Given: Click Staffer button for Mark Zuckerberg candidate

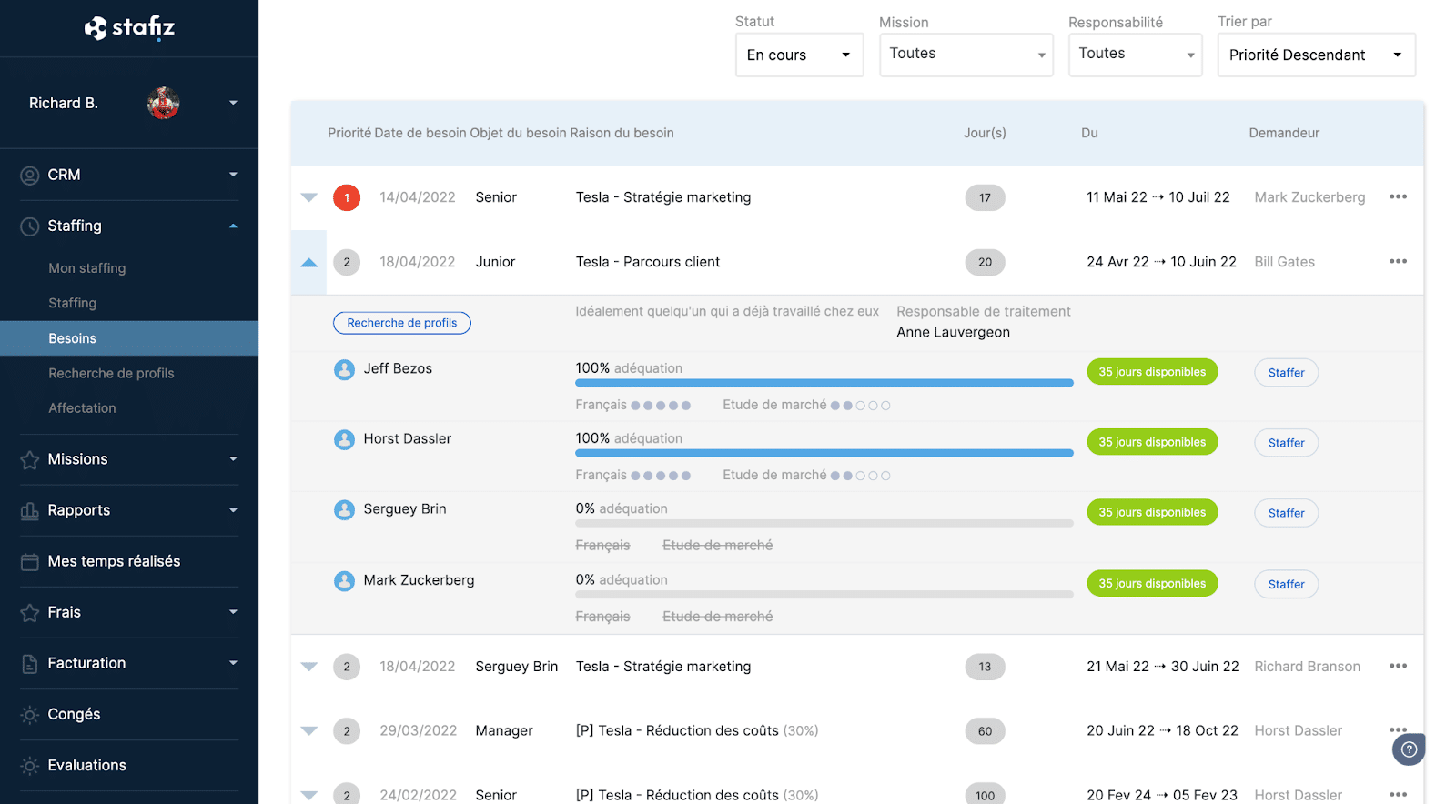Looking at the screenshot, I should coord(1287,584).
